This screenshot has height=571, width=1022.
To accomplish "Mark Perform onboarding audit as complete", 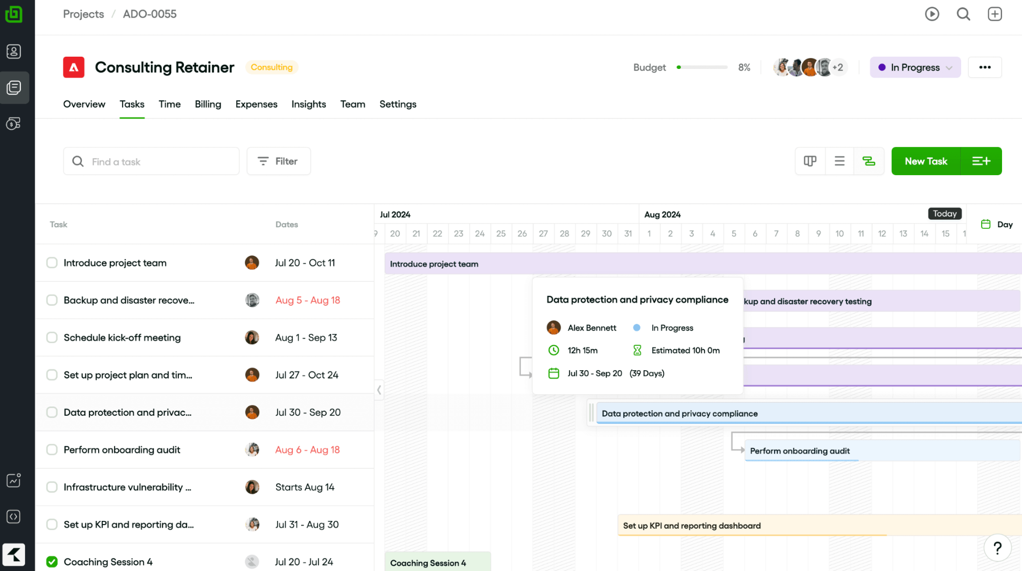I will tap(52, 449).
